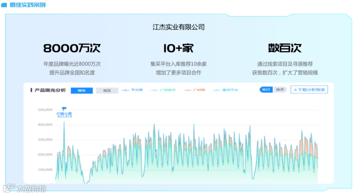Click the 500,000 y-axis label
355x195 pixels.
pyautogui.click(x=45, y=110)
